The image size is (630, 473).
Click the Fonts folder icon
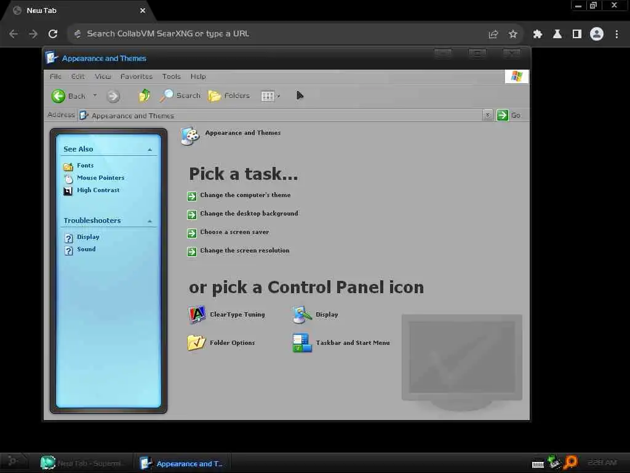[68, 166]
